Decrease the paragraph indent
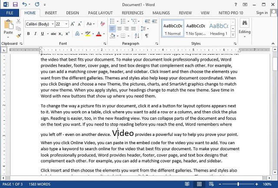This screenshot has width=278, height=188. 147,21
